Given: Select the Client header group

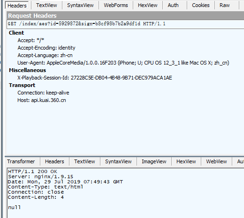Looking at the screenshot, I should pos(16,33).
